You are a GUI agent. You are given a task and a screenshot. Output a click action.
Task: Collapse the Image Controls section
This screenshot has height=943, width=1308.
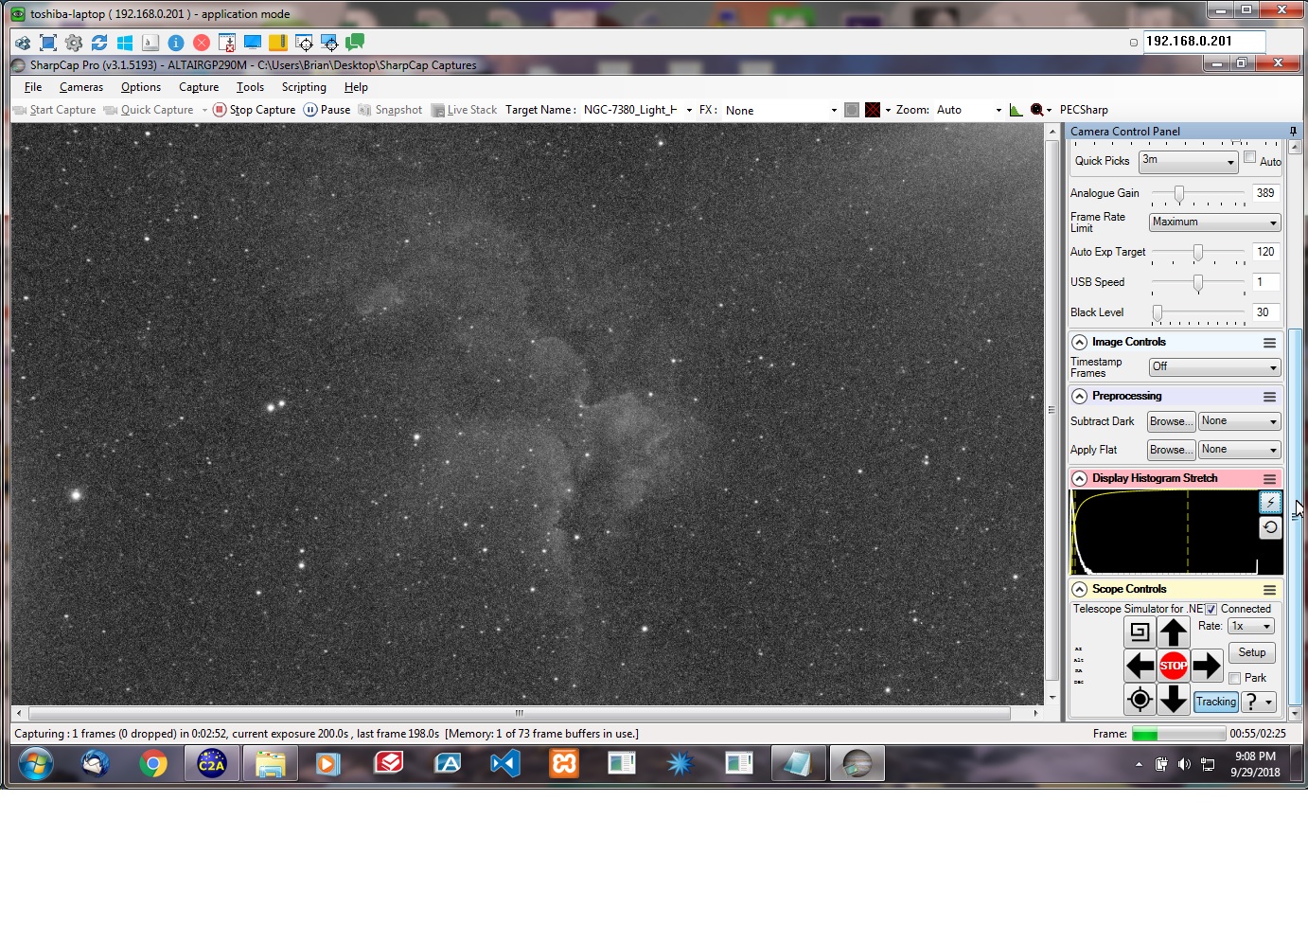pos(1079,343)
